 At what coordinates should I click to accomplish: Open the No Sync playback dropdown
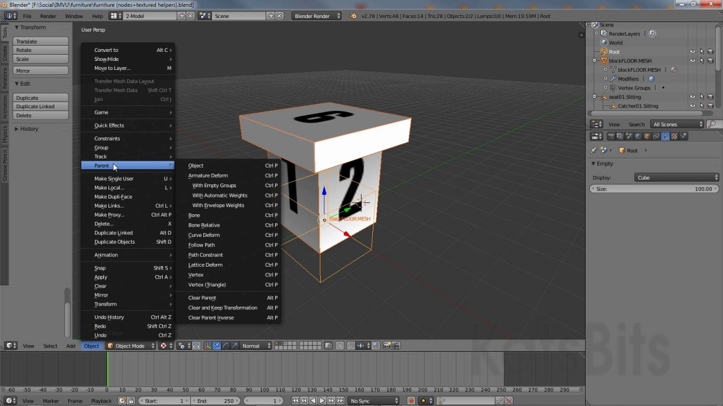[373, 401]
